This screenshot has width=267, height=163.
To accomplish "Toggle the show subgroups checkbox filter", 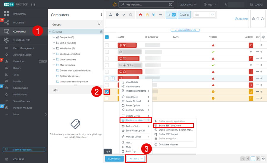I will [174, 15].
